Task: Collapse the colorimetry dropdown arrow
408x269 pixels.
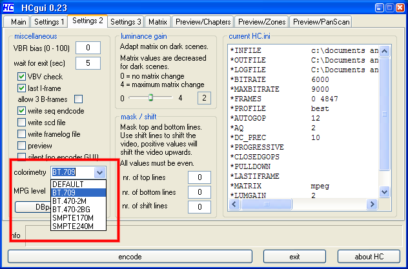Action: [x=100, y=172]
